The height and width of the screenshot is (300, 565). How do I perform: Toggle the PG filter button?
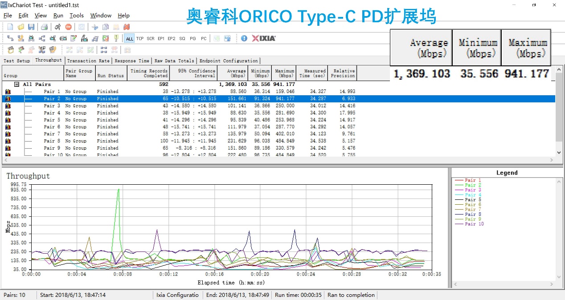click(x=193, y=39)
